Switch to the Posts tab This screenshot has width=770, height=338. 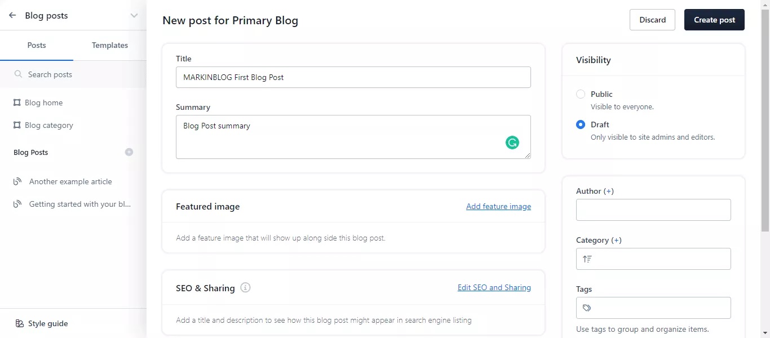click(37, 45)
